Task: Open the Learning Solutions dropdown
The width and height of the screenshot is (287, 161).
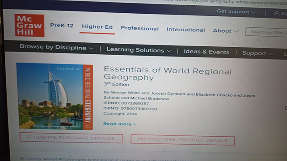Action: (139, 50)
